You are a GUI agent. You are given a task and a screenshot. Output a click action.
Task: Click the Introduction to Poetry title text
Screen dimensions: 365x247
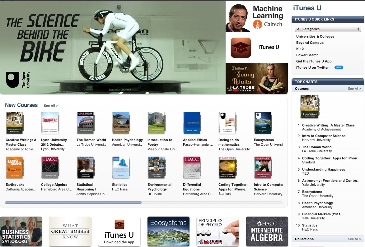point(160,142)
